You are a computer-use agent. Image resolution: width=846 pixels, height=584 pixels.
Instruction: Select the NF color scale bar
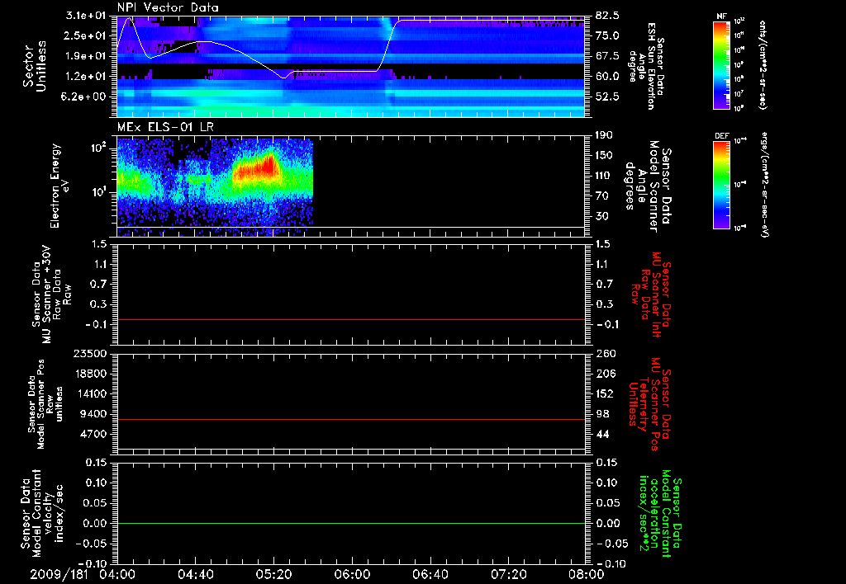722,65
